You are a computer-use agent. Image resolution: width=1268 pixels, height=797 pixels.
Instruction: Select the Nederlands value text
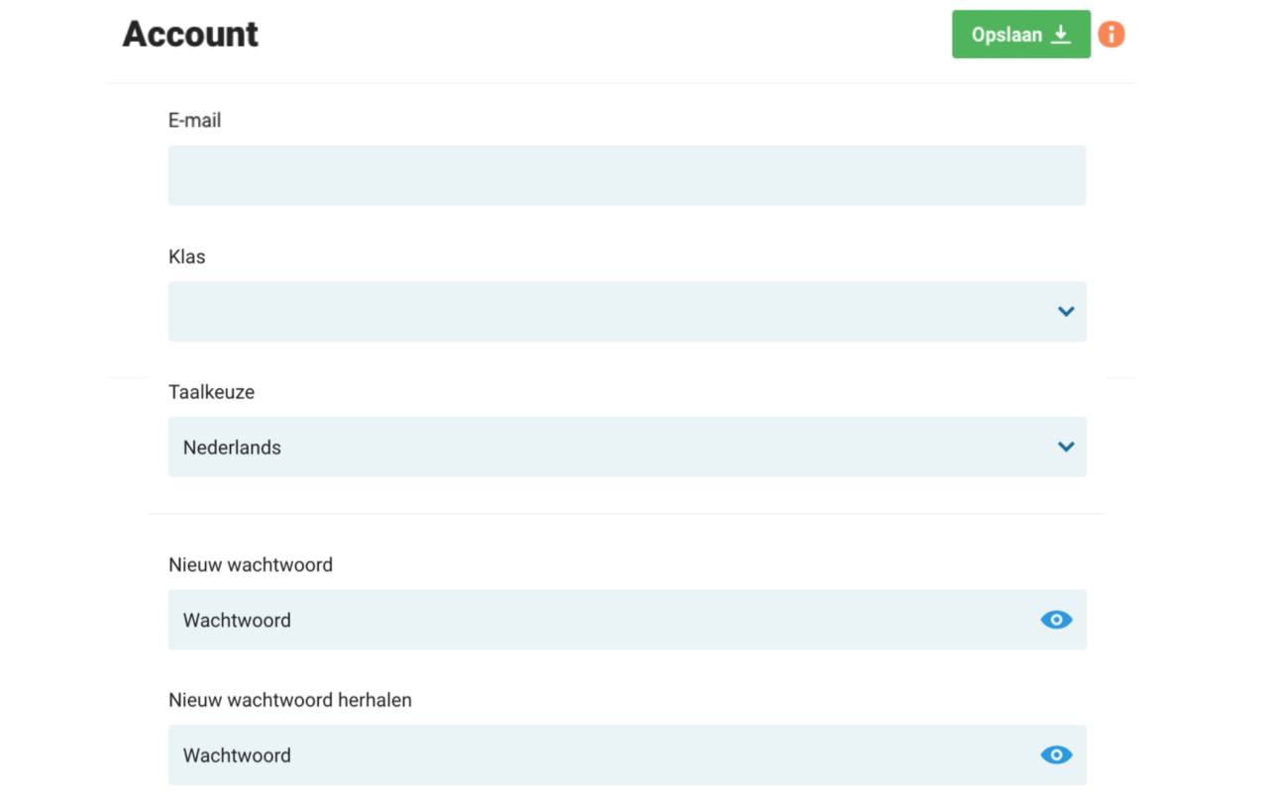coord(232,448)
